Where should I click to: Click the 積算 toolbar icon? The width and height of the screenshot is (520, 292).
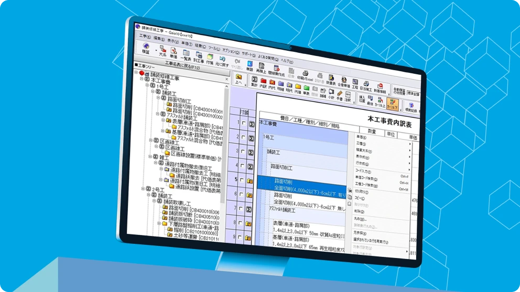[146, 48]
